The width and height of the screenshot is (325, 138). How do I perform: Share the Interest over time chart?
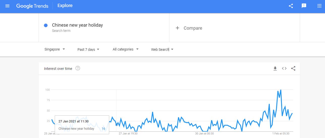click(x=293, y=68)
